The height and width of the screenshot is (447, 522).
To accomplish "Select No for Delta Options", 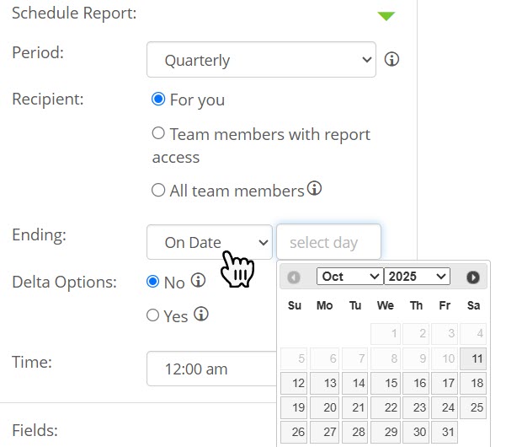I will click(x=152, y=282).
